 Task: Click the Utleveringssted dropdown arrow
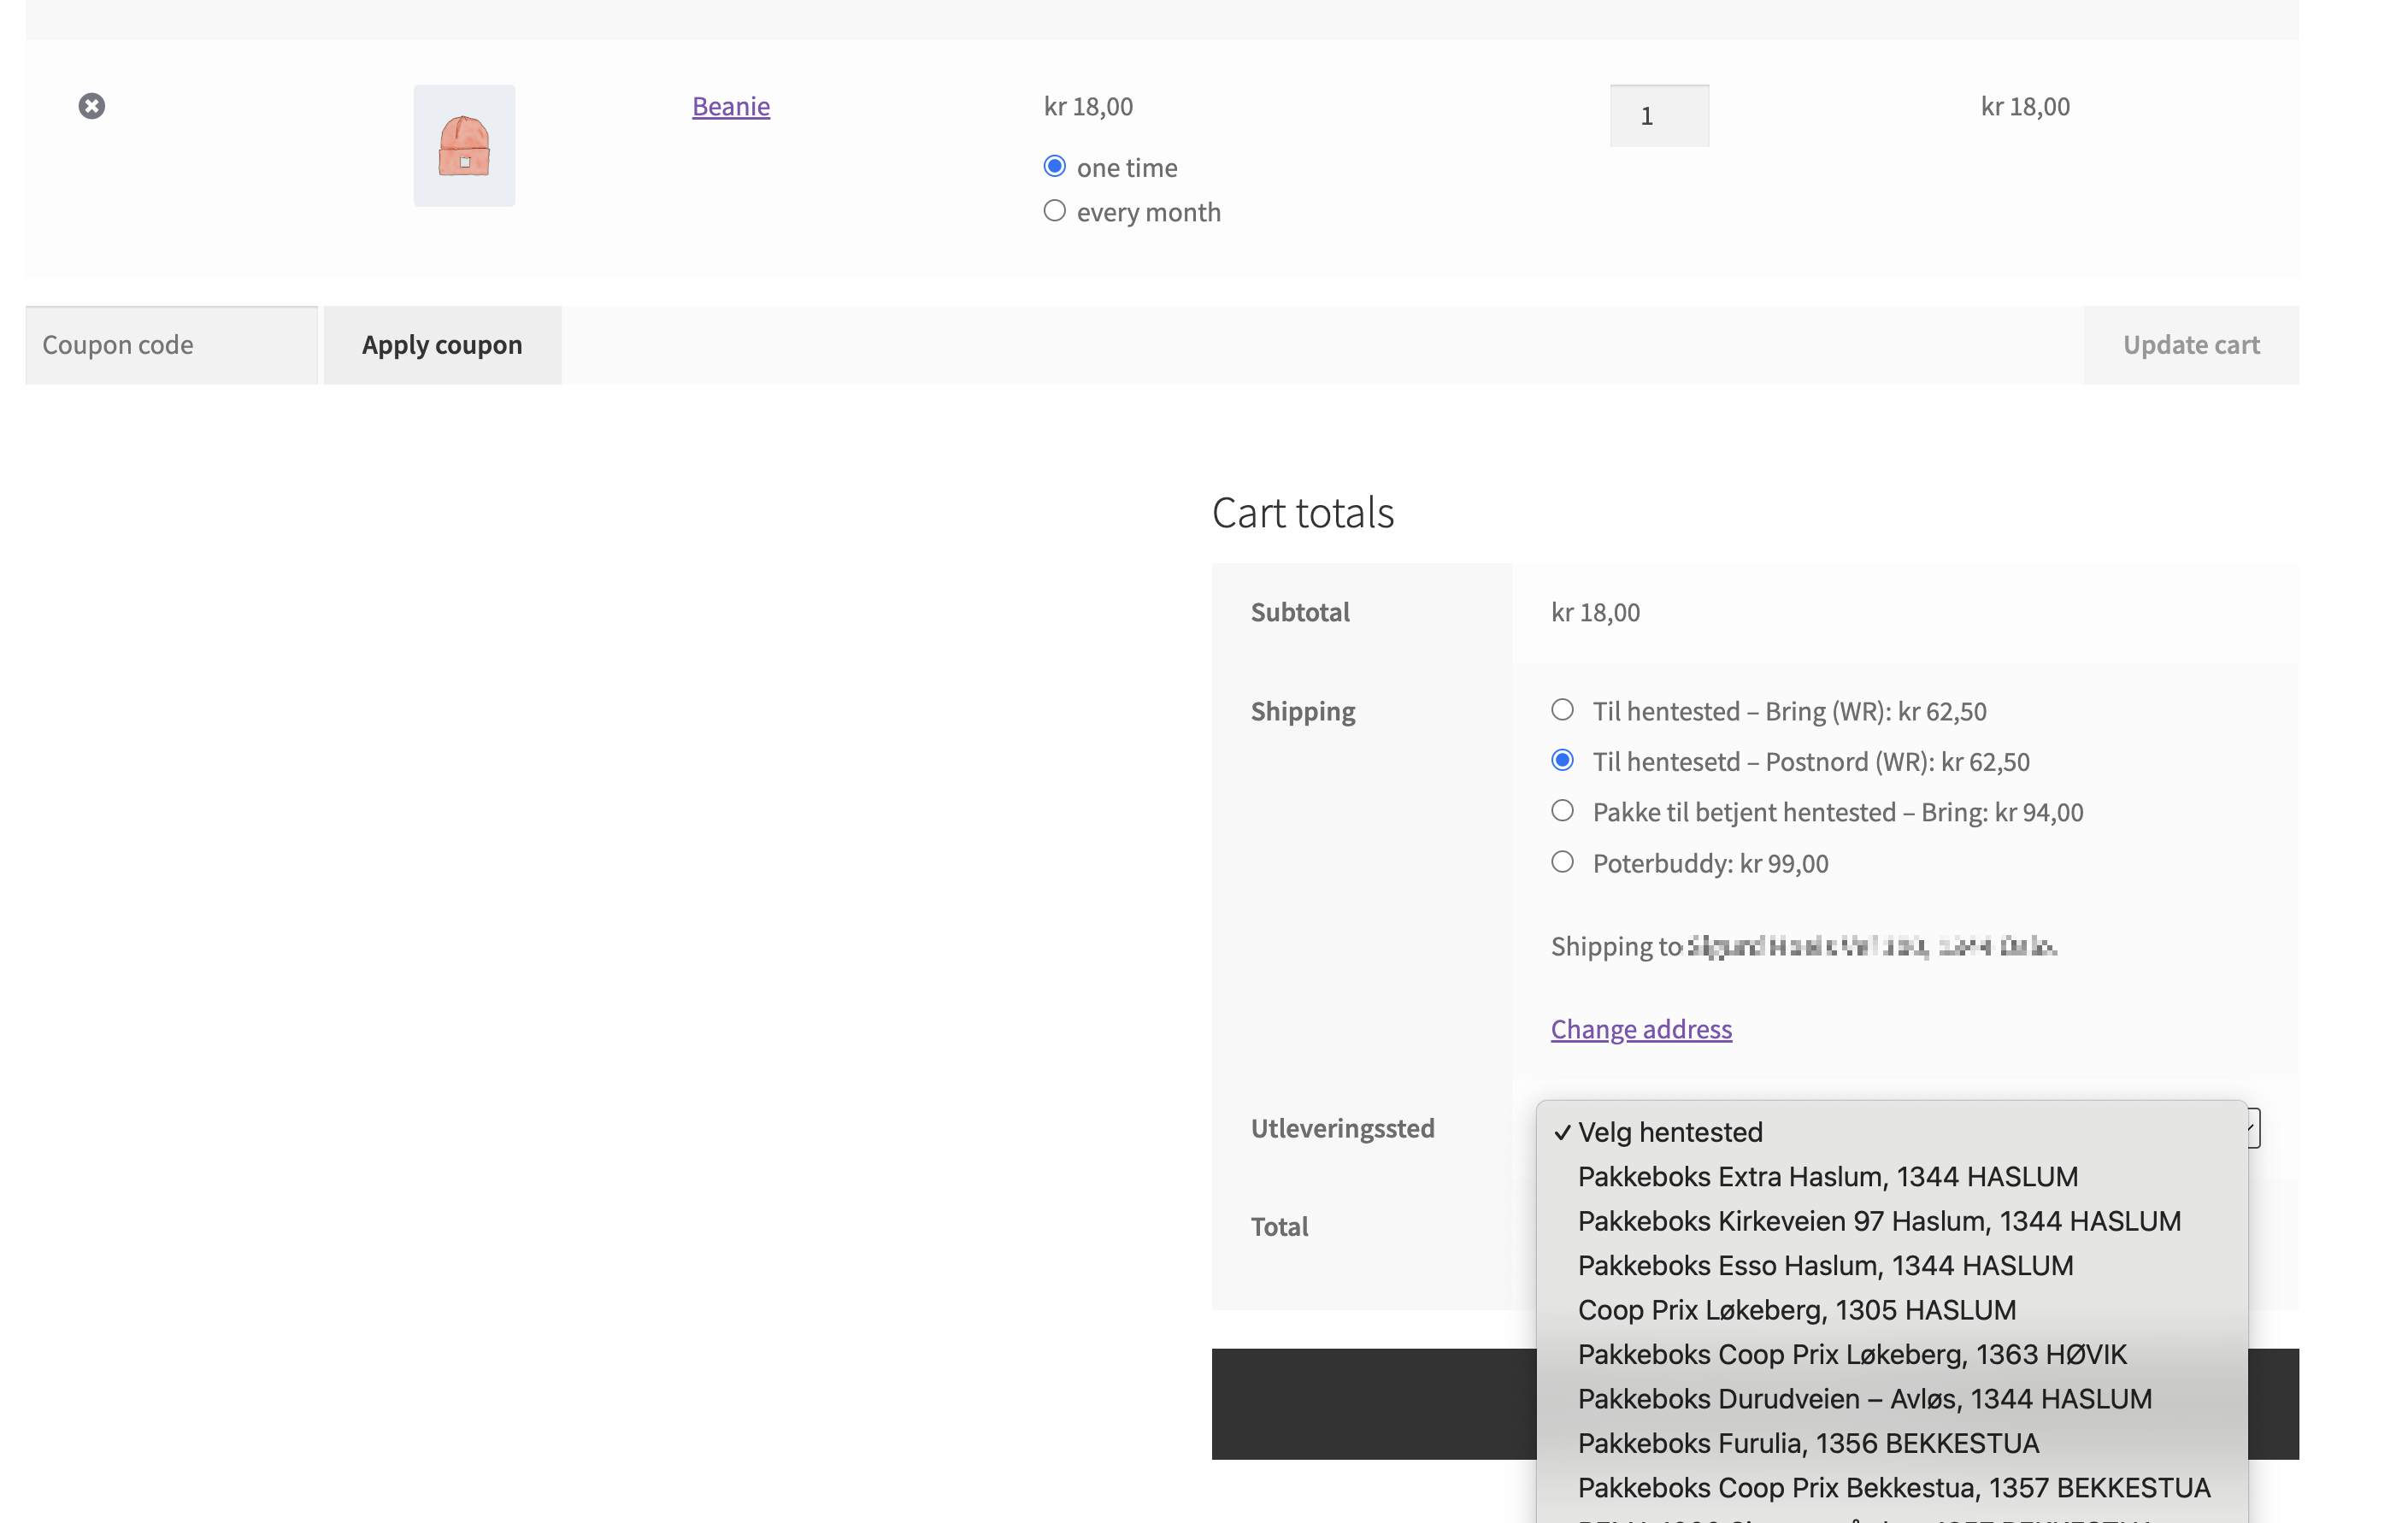tap(2253, 1128)
